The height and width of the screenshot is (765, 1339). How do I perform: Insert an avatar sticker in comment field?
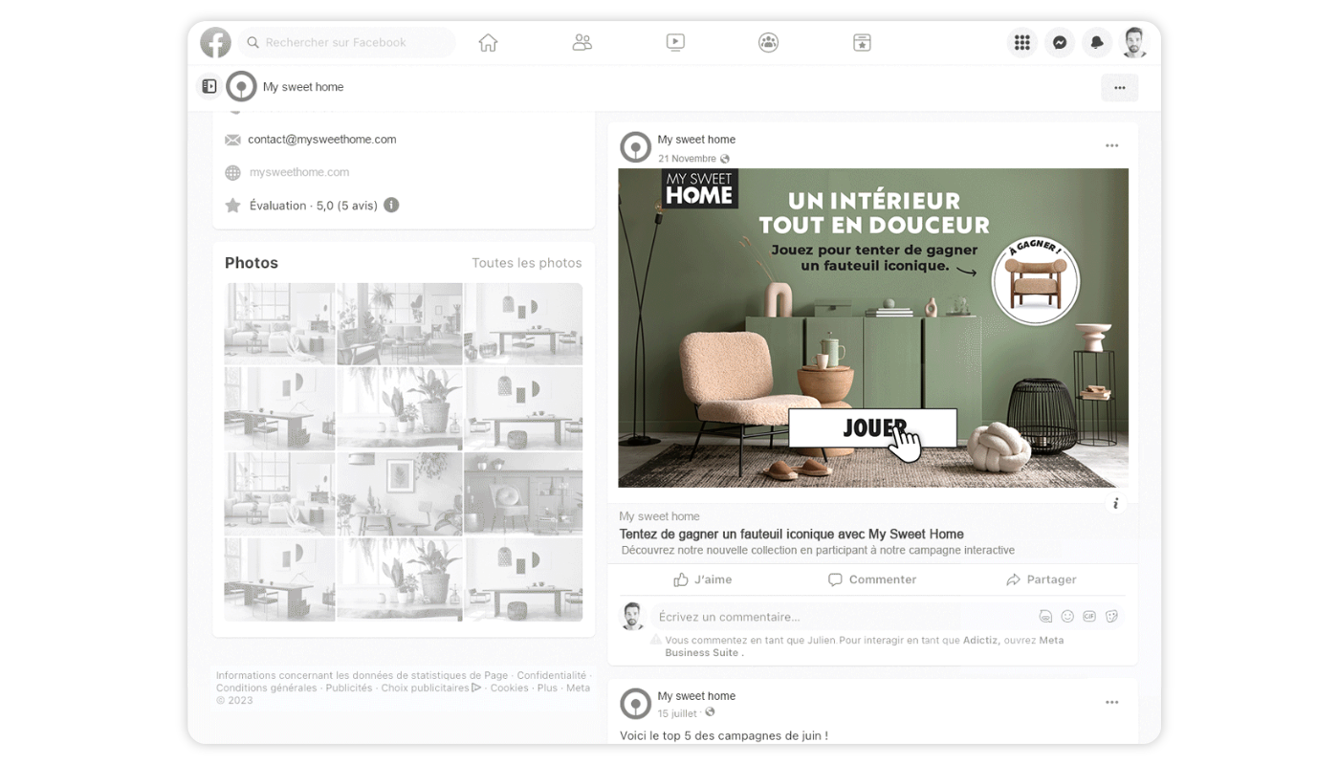pos(1045,617)
